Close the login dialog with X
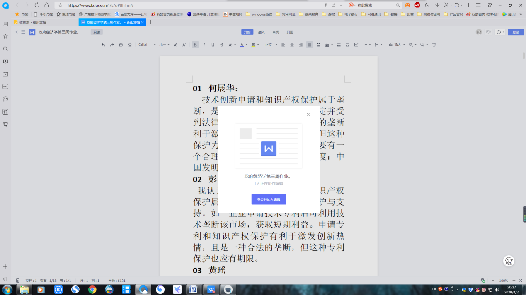The width and height of the screenshot is (526, 295). tap(308, 115)
